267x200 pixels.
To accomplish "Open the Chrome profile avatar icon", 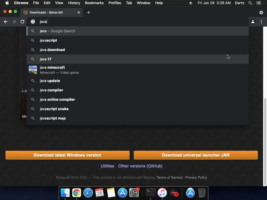I will pyautogui.click(x=253, y=22).
